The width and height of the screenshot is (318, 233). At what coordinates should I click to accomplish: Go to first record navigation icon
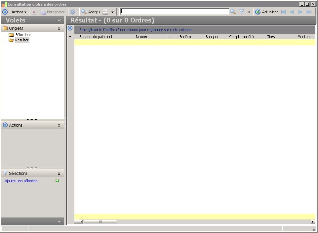tap(283, 12)
